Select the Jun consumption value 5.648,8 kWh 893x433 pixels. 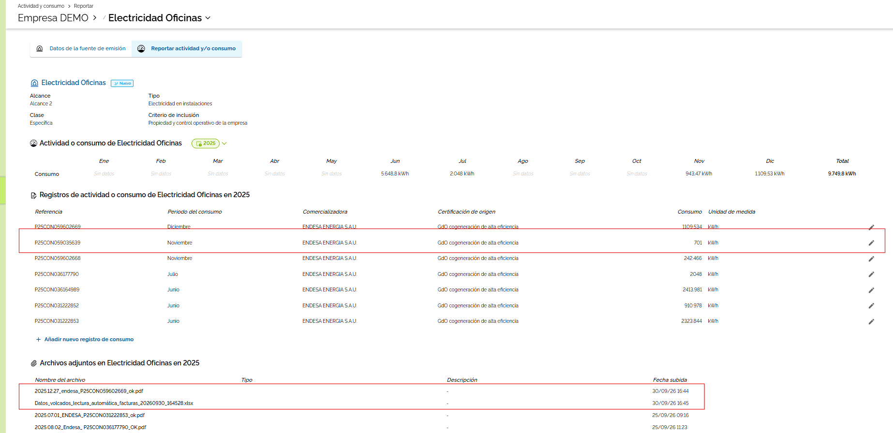tap(395, 174)
